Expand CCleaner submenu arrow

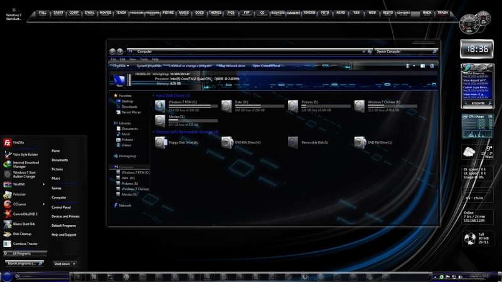coord(44,204)
